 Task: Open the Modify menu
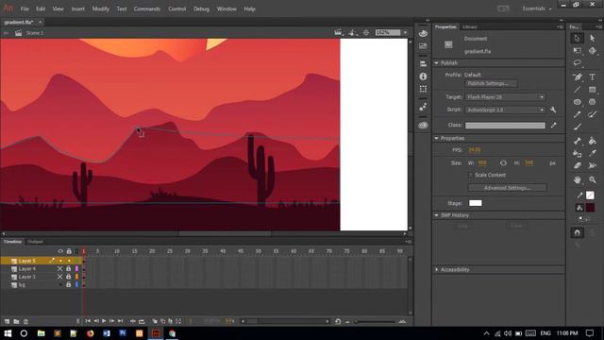click(x=101, y=8)
